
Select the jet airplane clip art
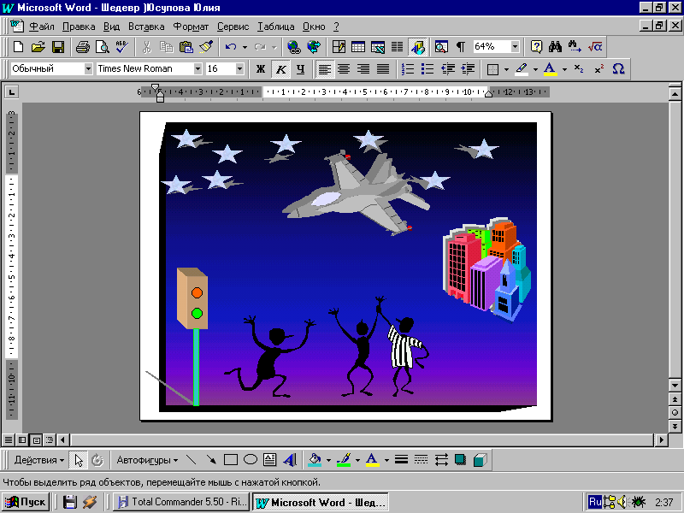click(357, 192)
